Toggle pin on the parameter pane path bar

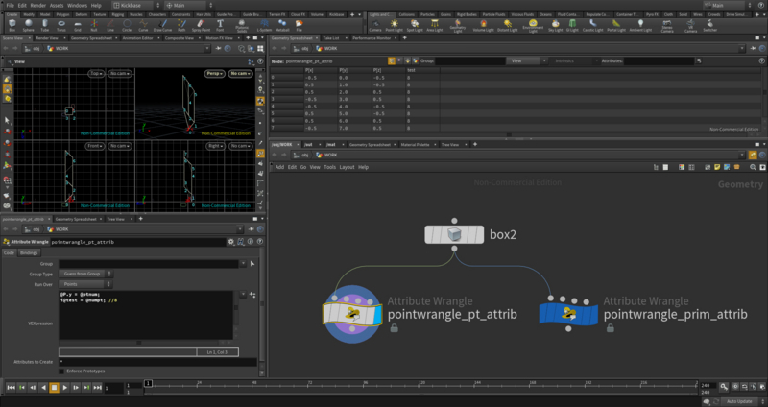252,229
